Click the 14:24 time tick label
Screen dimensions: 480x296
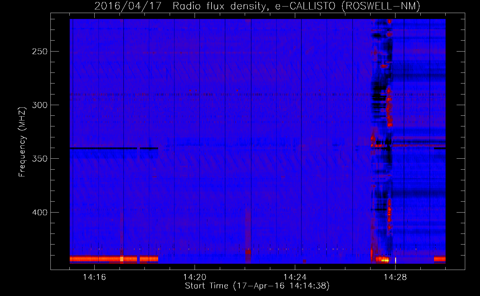click(x=295, y=277)
